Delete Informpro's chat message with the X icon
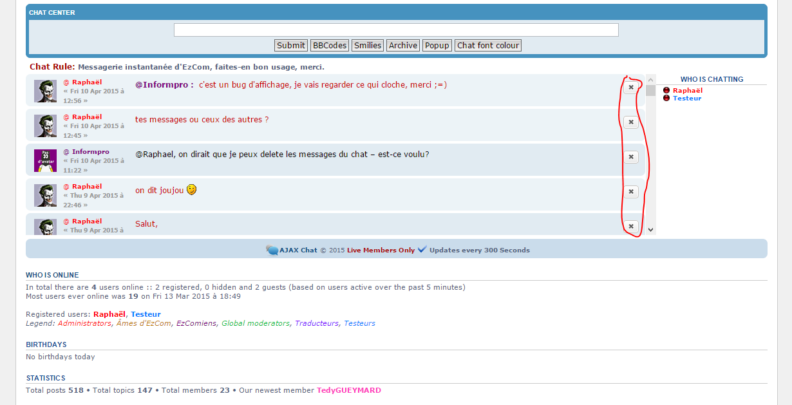 point(631,156)
